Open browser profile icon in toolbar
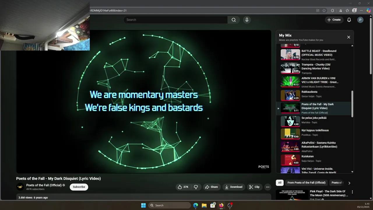Viewport: 373px width, 210px height. pyautogui.click(x=354, y=10)
